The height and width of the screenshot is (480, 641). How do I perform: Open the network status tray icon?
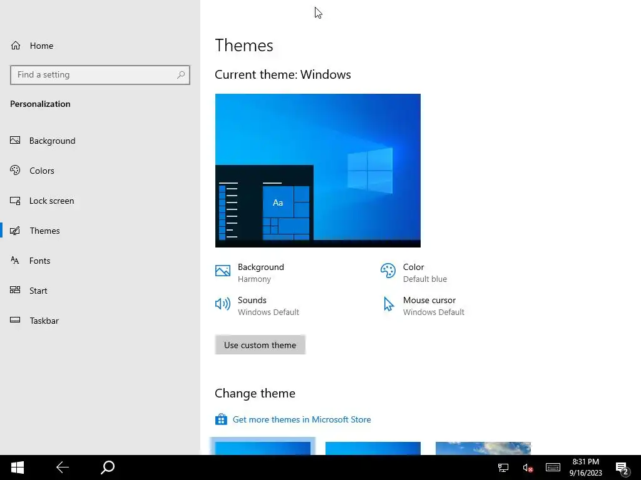pos(503,467)
